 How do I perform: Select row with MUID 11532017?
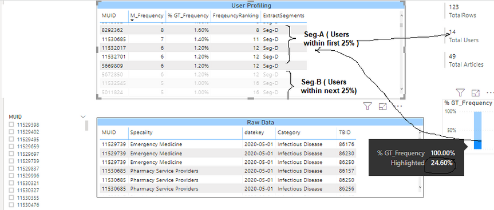[x=204, y=48]
